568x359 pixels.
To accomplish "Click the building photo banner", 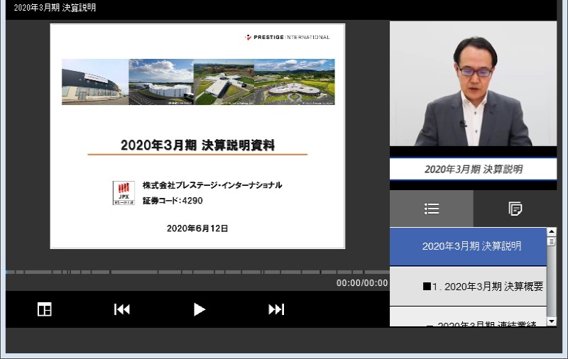I will [x=198, y=82].
